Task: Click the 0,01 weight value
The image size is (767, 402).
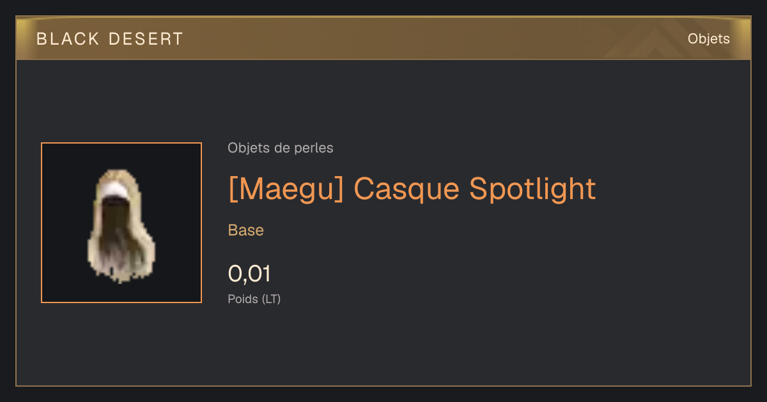Action: (249, 274)
